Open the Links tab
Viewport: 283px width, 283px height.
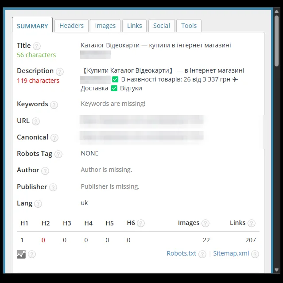tap(135, 26)
